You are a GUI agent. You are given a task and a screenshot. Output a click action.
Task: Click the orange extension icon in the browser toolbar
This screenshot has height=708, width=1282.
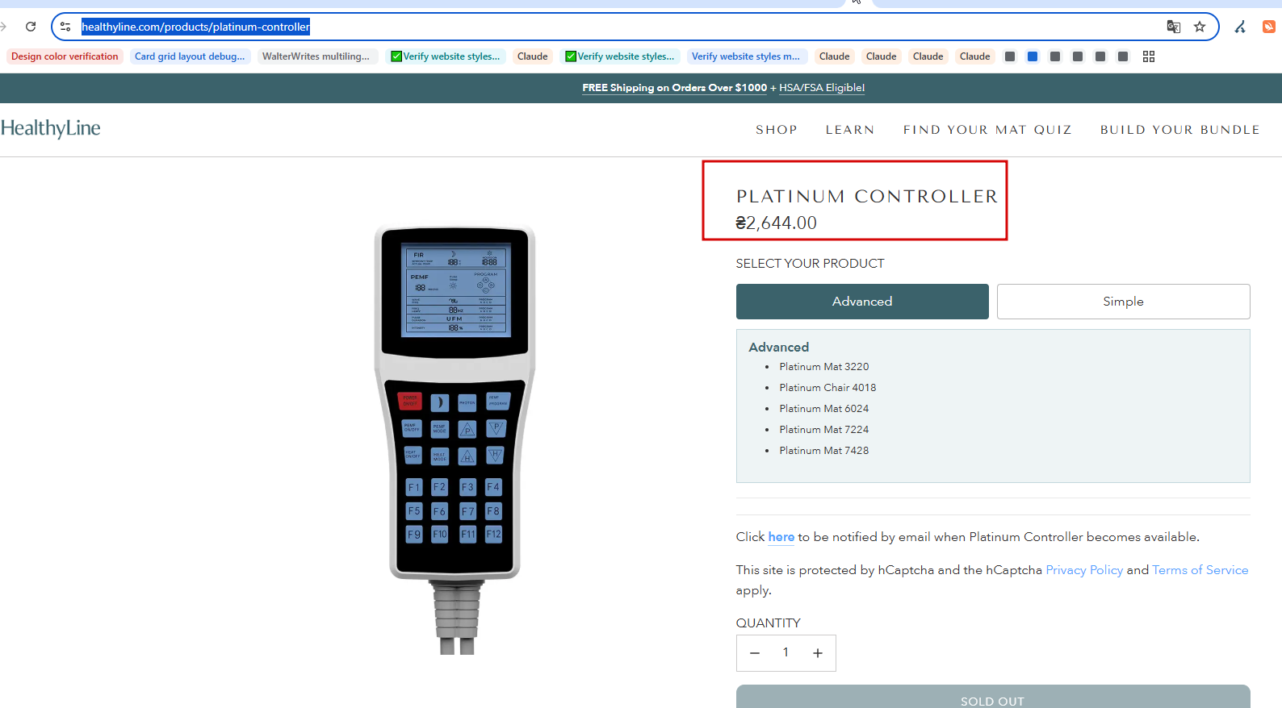click(x=1269, y=27)
